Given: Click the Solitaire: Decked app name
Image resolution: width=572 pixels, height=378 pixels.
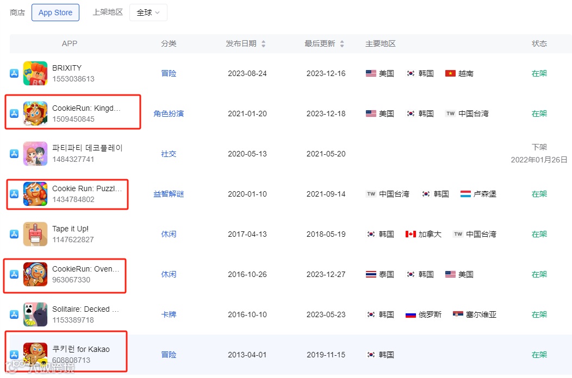Looking at the screenshot, I should (x=85, y=309).
